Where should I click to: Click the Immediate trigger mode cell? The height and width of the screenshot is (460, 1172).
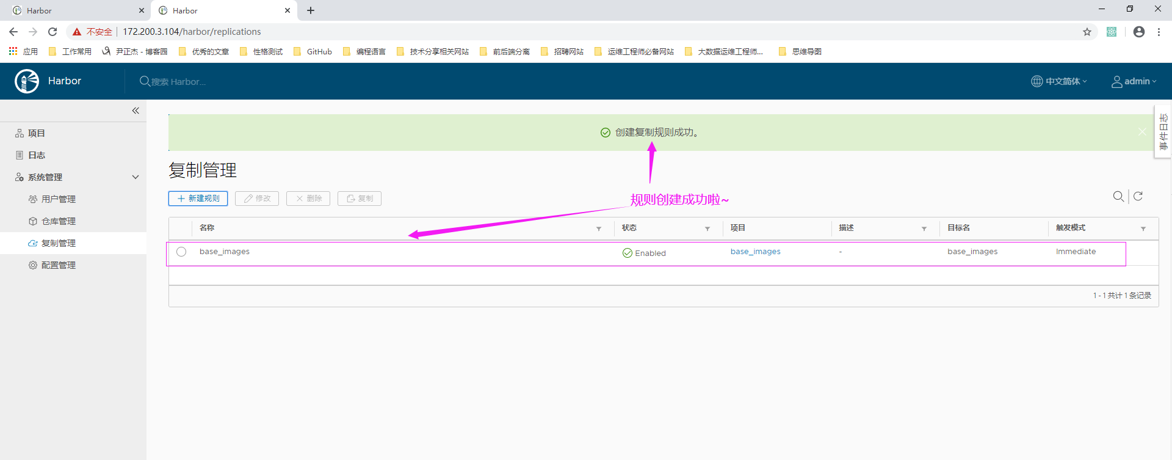point(1076,252)
